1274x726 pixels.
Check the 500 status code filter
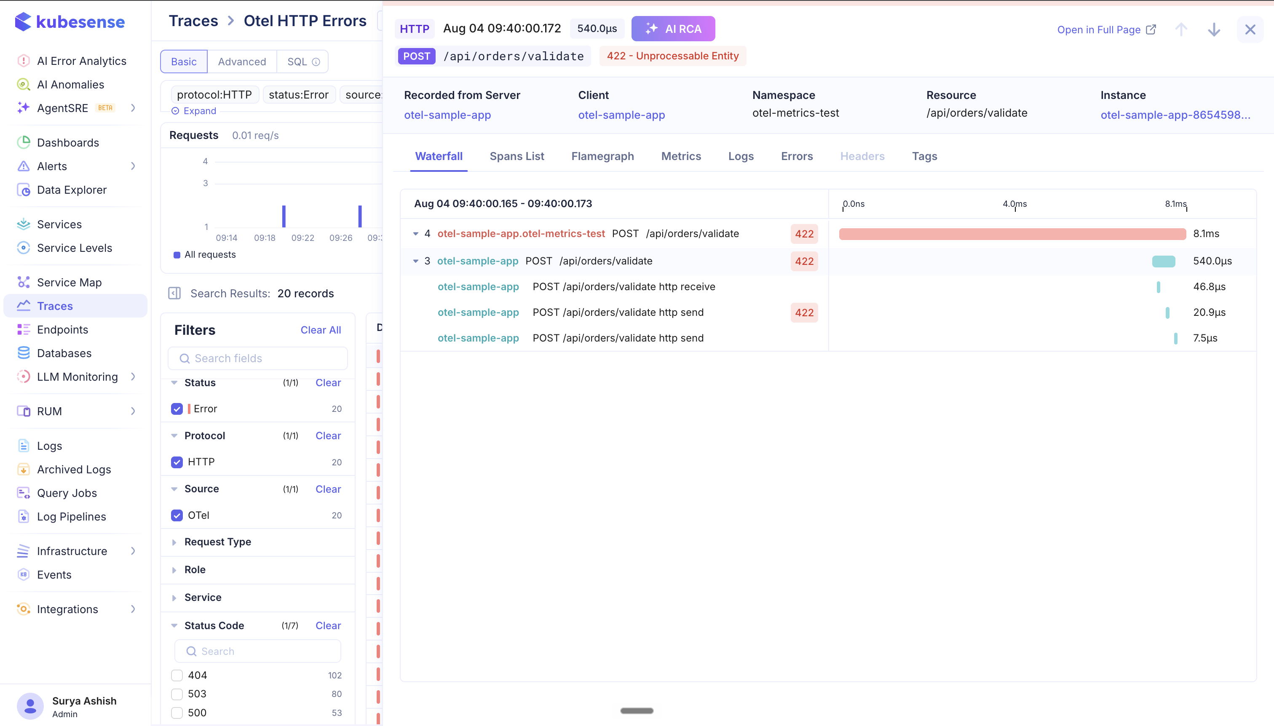pos(177,713)
